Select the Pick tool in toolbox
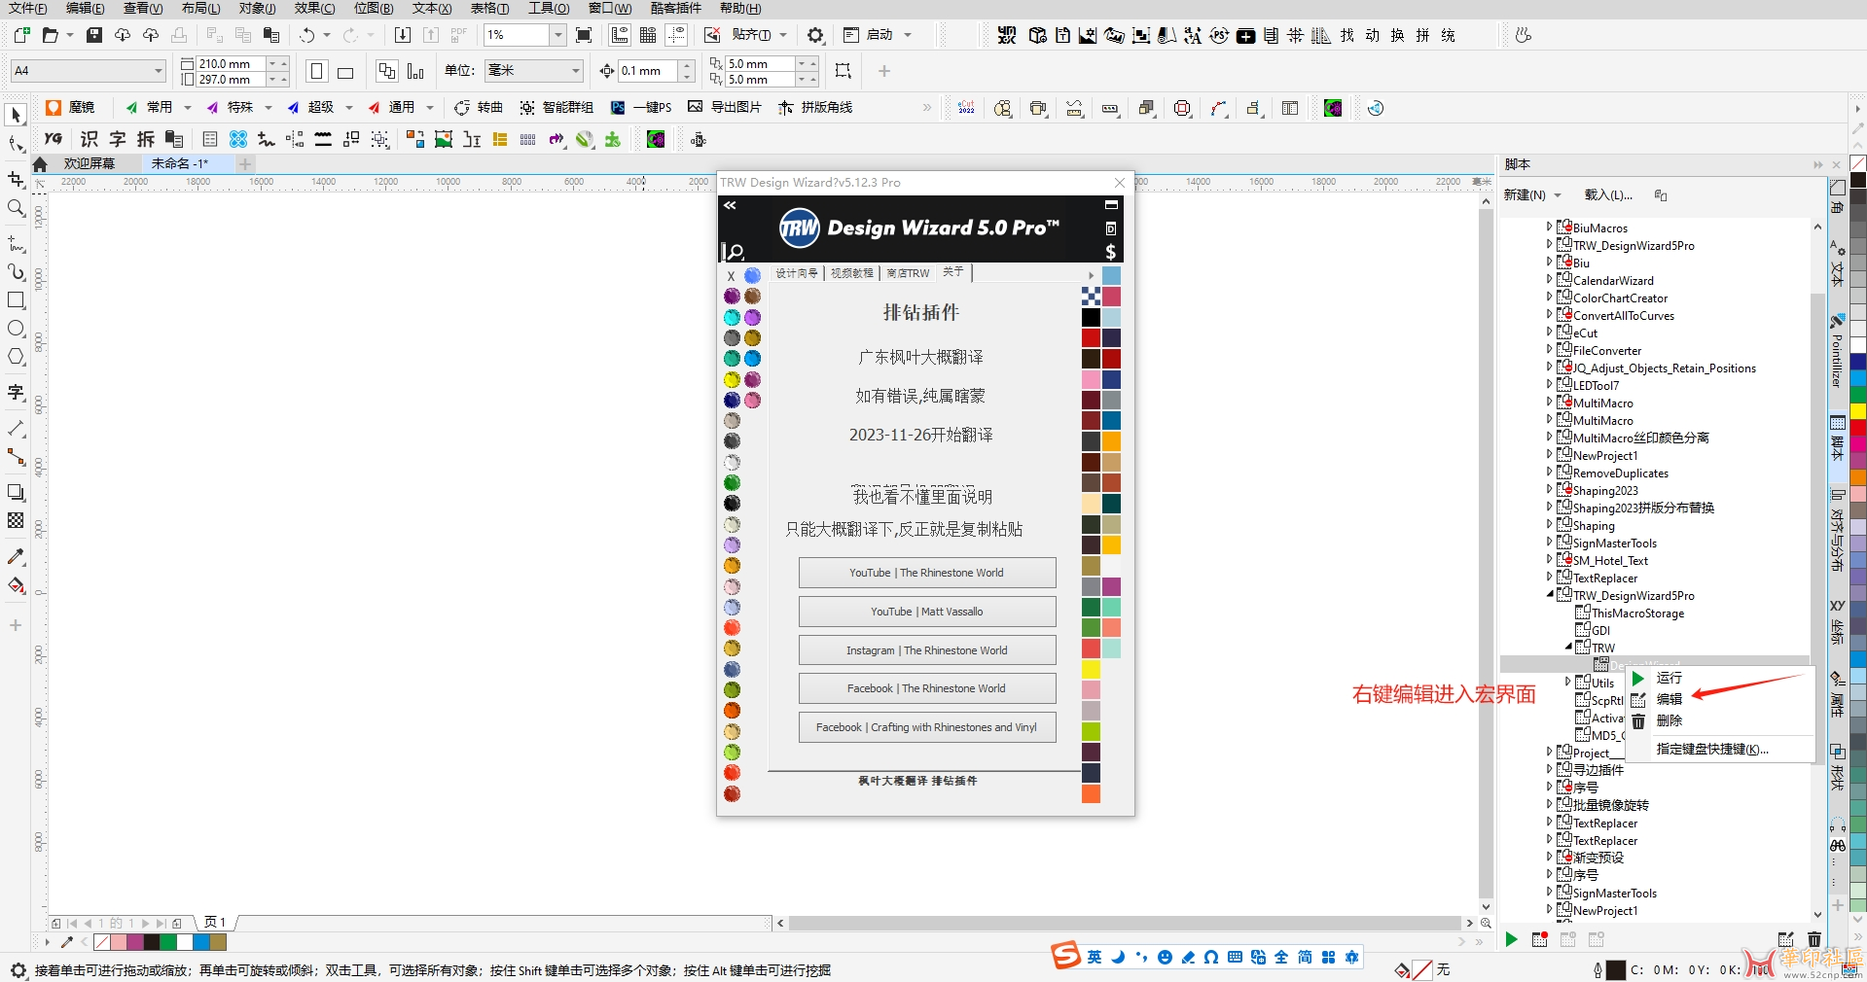Viewport: 1867px width, 982px height. 16,115
